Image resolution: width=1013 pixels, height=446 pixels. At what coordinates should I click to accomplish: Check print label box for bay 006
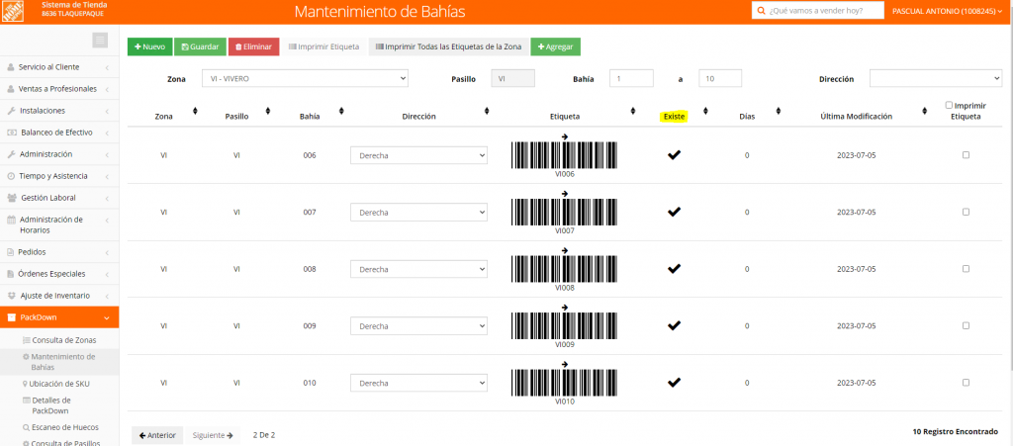pos(966,155)
